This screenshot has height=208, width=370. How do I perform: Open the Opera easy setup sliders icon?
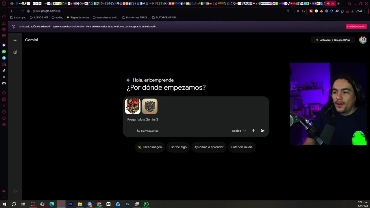click(x=365, y=11)
